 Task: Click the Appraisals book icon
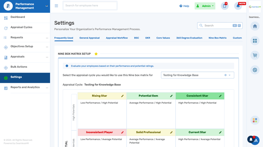(x=6, y=58)
